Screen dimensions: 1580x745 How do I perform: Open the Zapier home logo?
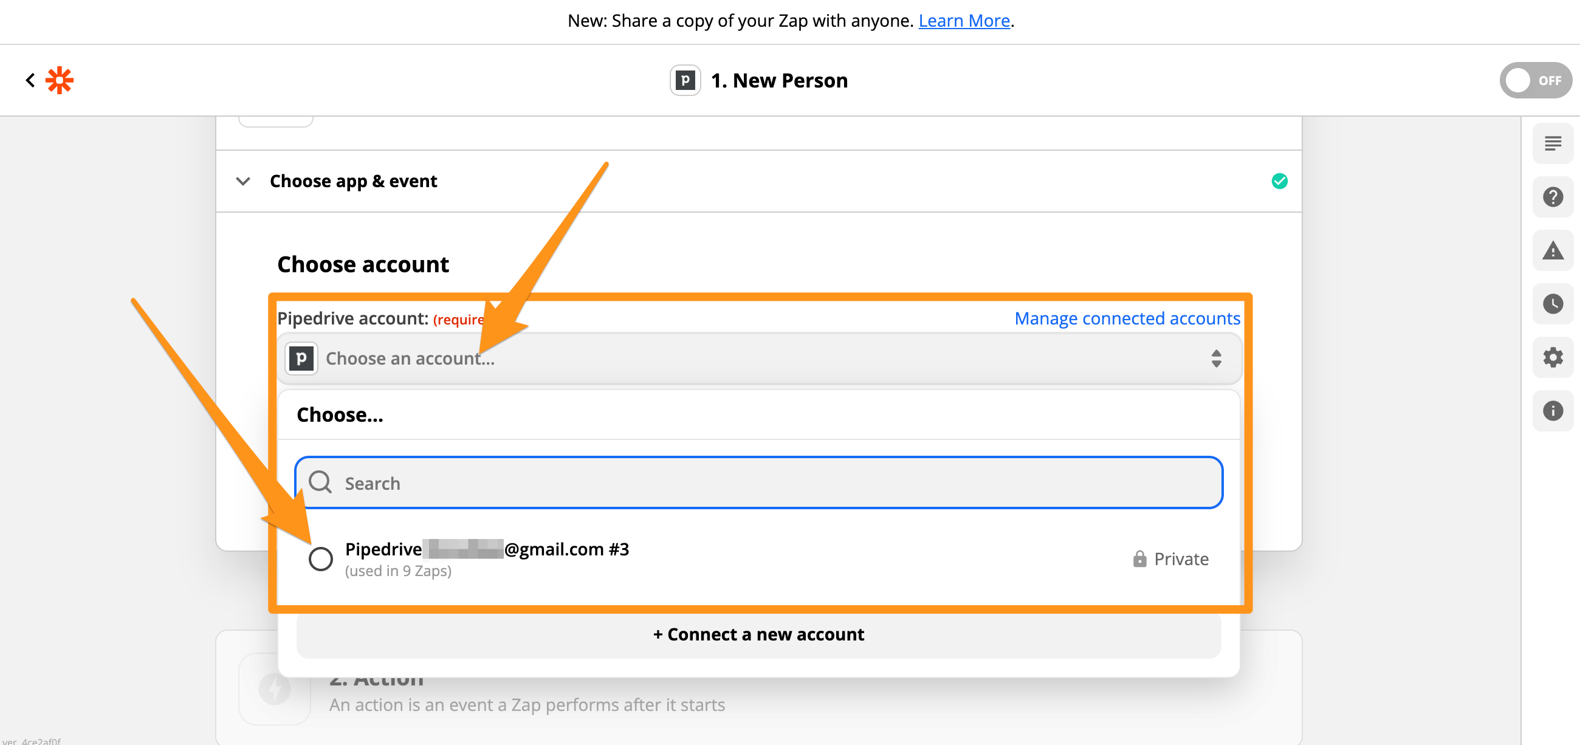pos(60,80)
